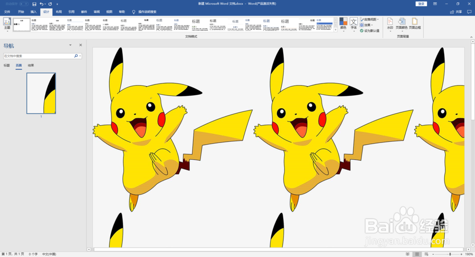Click the lightbulb icon beside tell-me search
The image size is (475, 257).
pyautogui.click(x=133, y=12)
